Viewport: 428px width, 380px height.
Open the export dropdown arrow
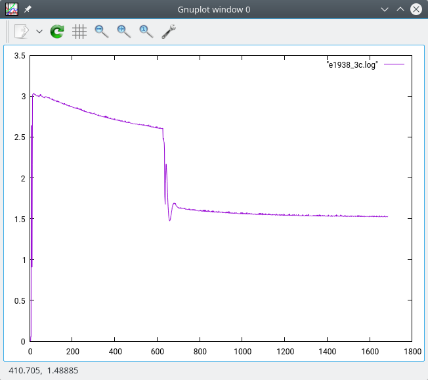click(x=39, y=32)
